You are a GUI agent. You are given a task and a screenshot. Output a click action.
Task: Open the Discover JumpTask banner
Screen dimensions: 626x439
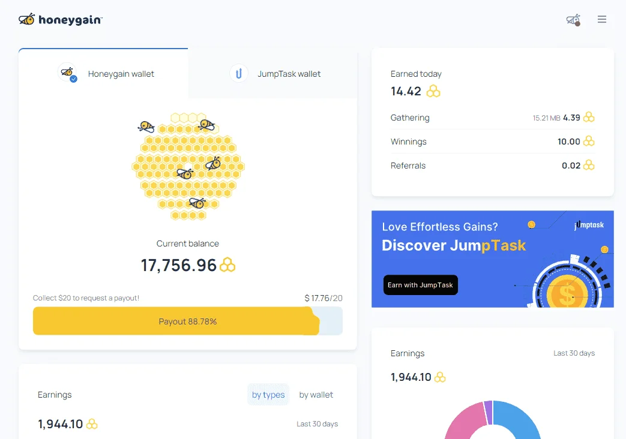click(492, 259)
